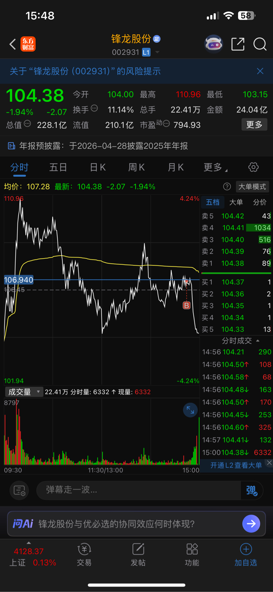Expand 更多 chart period options
The width and height of the screenshot is (273, 592).
(215, 167)
